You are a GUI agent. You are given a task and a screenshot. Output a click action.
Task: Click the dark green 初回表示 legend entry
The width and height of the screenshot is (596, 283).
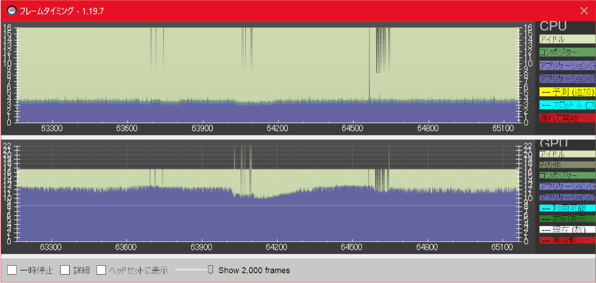pos(567,219)
